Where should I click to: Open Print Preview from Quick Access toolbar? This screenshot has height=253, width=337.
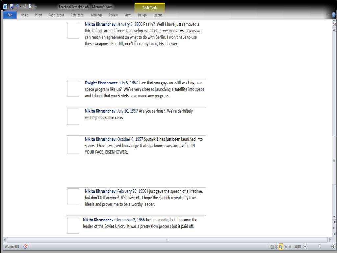point(31,7)
